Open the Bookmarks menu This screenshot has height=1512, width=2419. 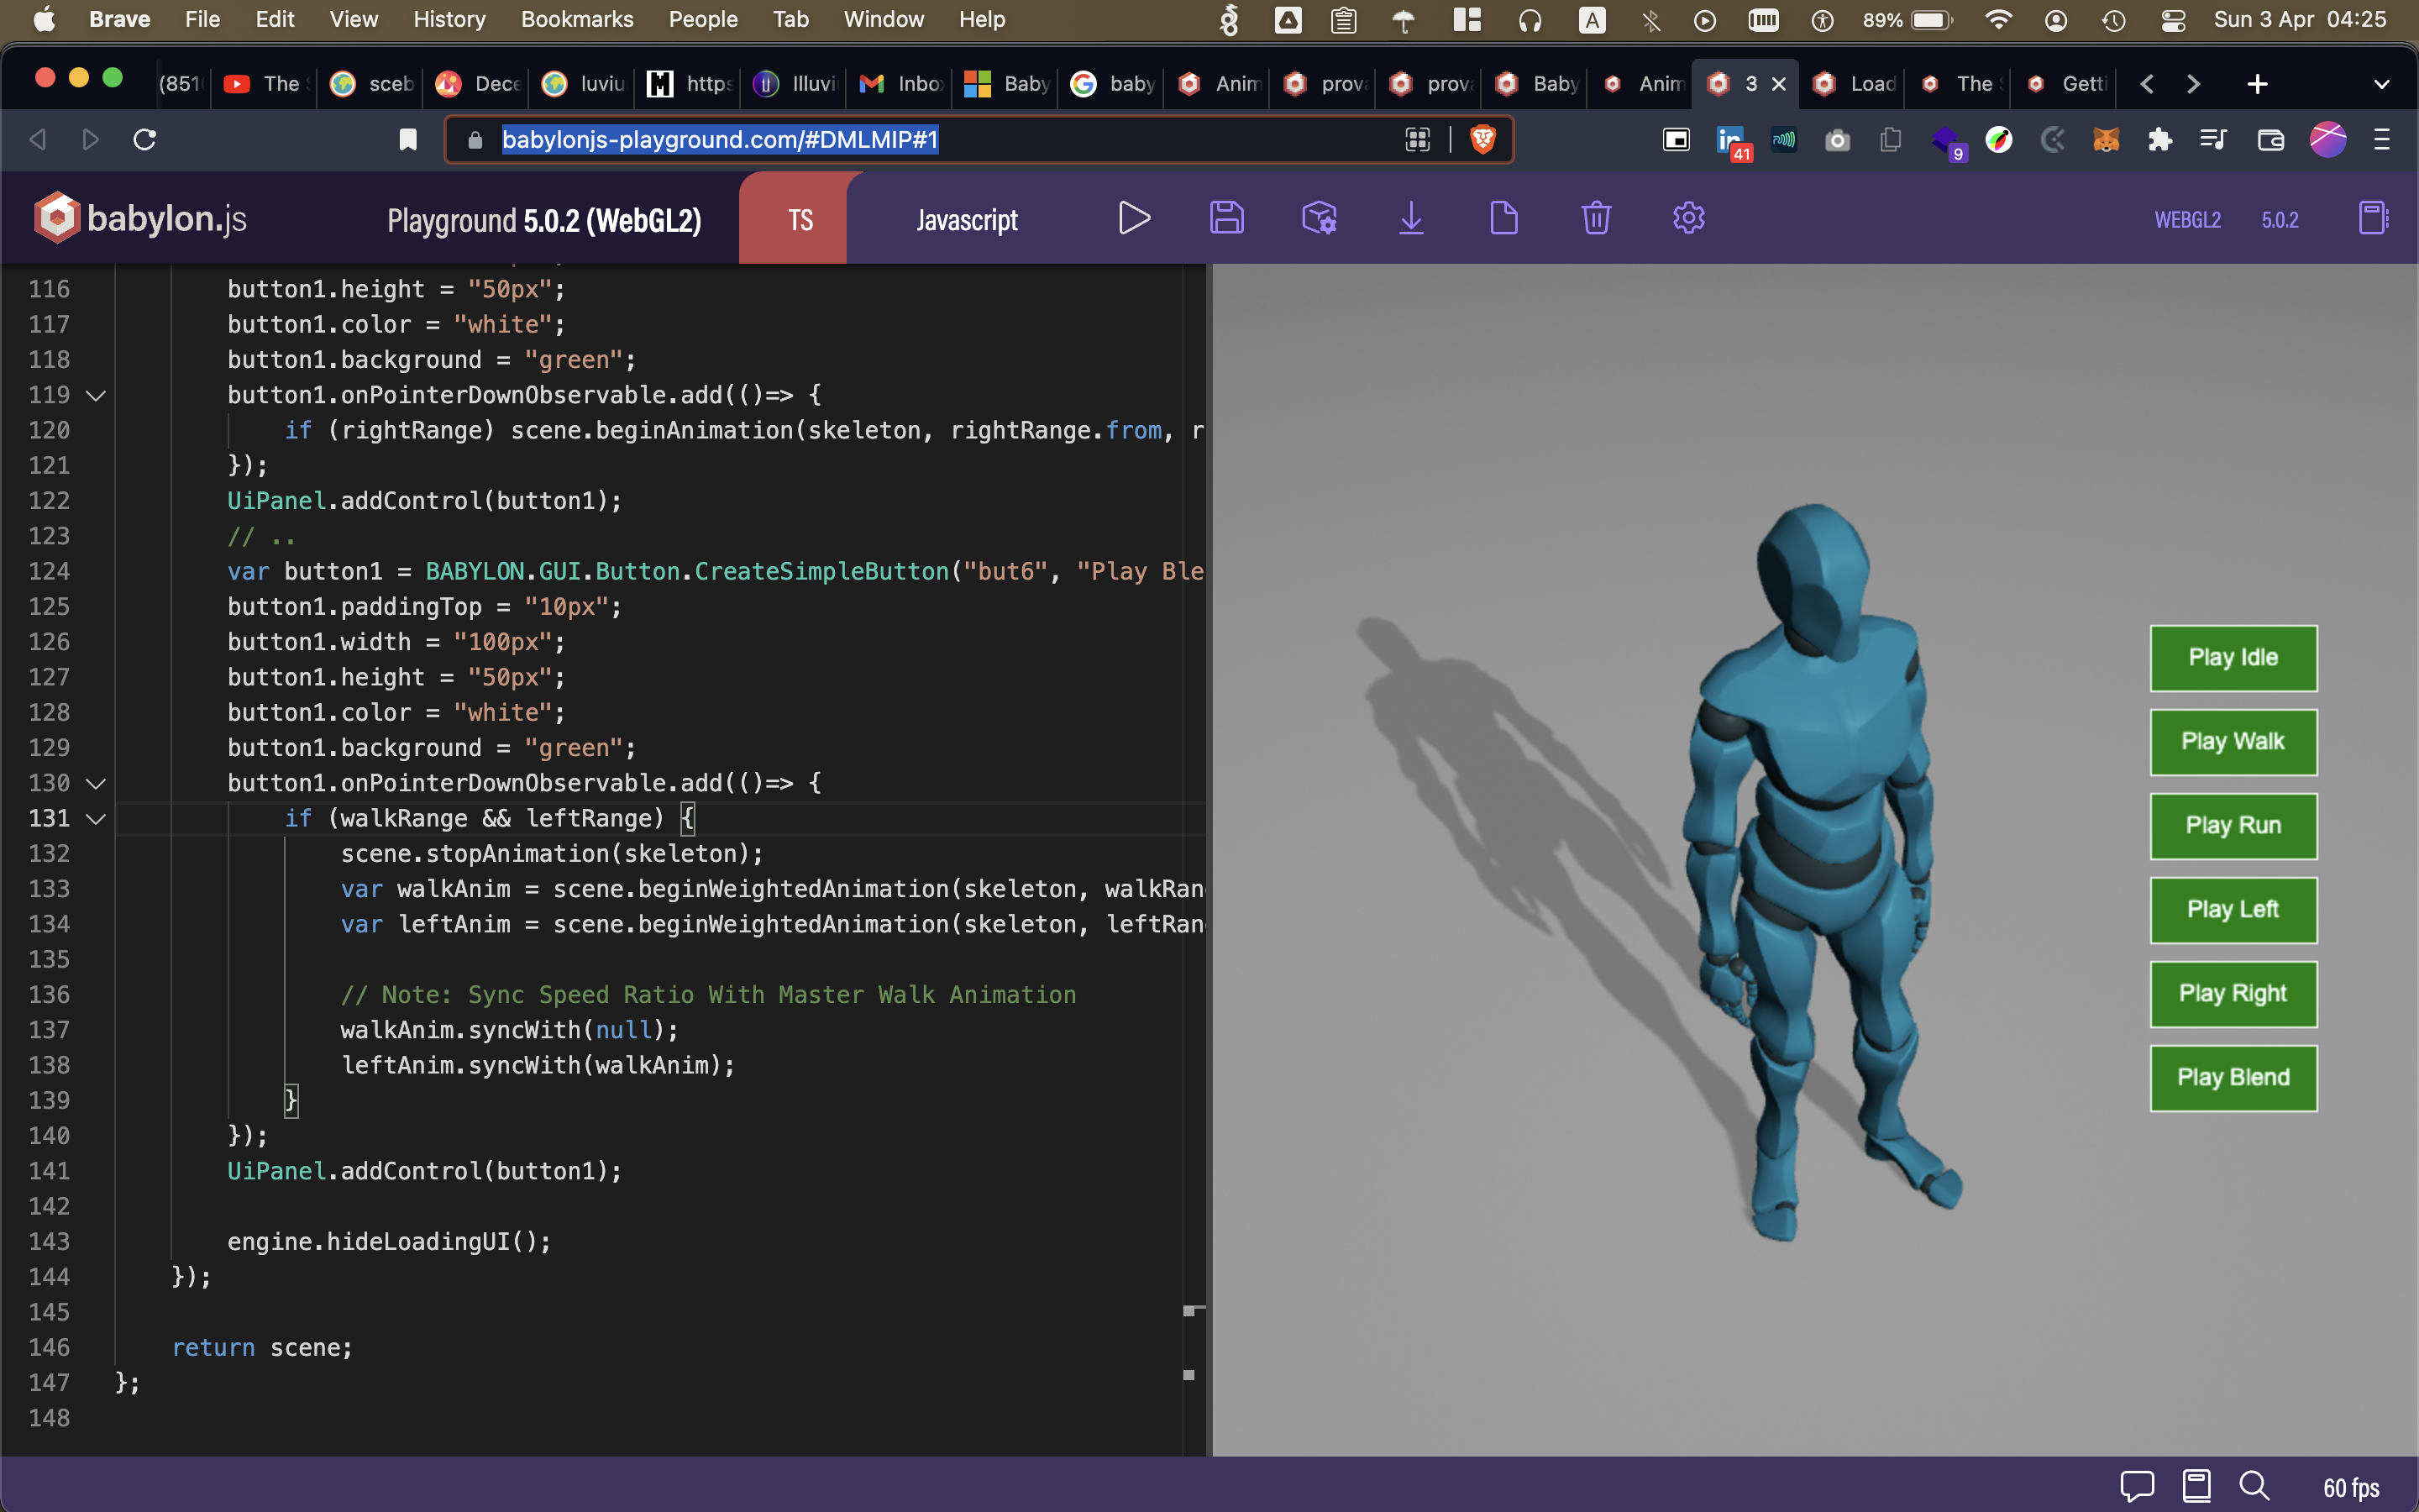(577, 19)
